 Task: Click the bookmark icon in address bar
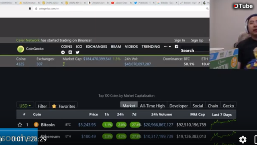tap(30, 8)
